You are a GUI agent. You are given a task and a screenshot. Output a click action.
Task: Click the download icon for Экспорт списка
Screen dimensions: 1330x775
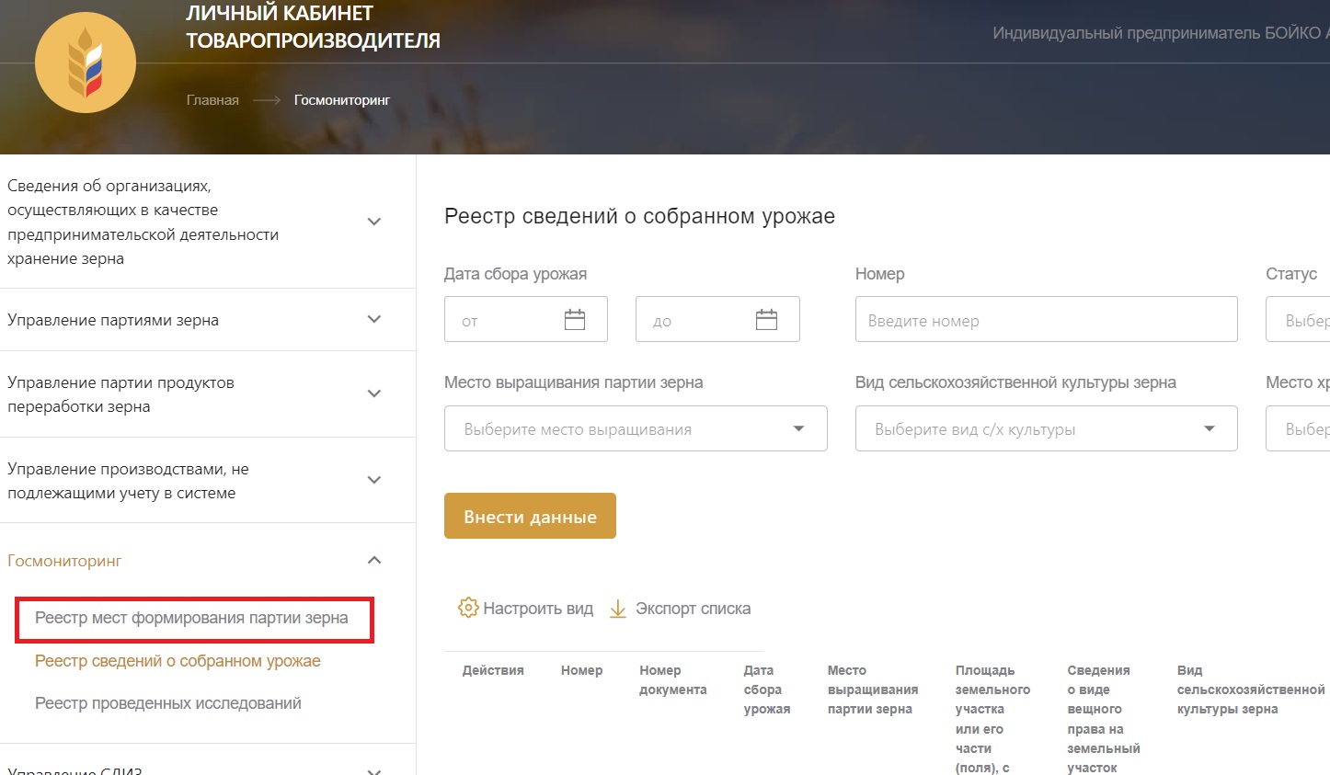(618, 609)
